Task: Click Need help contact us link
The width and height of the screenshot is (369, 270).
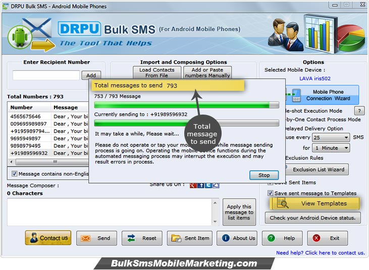Action: 321,253
